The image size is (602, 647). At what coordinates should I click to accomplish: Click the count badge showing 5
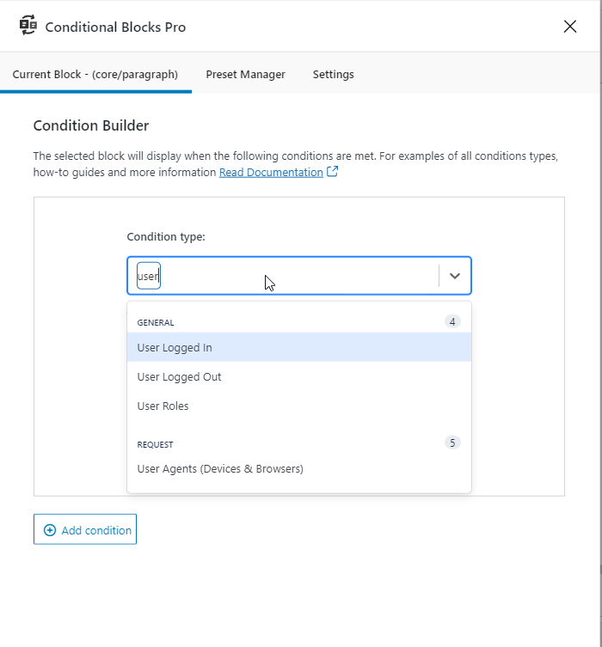pos(452,443)
